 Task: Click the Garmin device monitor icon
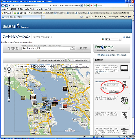pyautogui.click(x=124, y=68)
